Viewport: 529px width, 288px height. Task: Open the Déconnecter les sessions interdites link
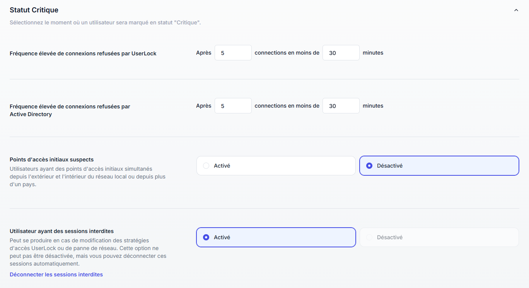coord(56,274)
